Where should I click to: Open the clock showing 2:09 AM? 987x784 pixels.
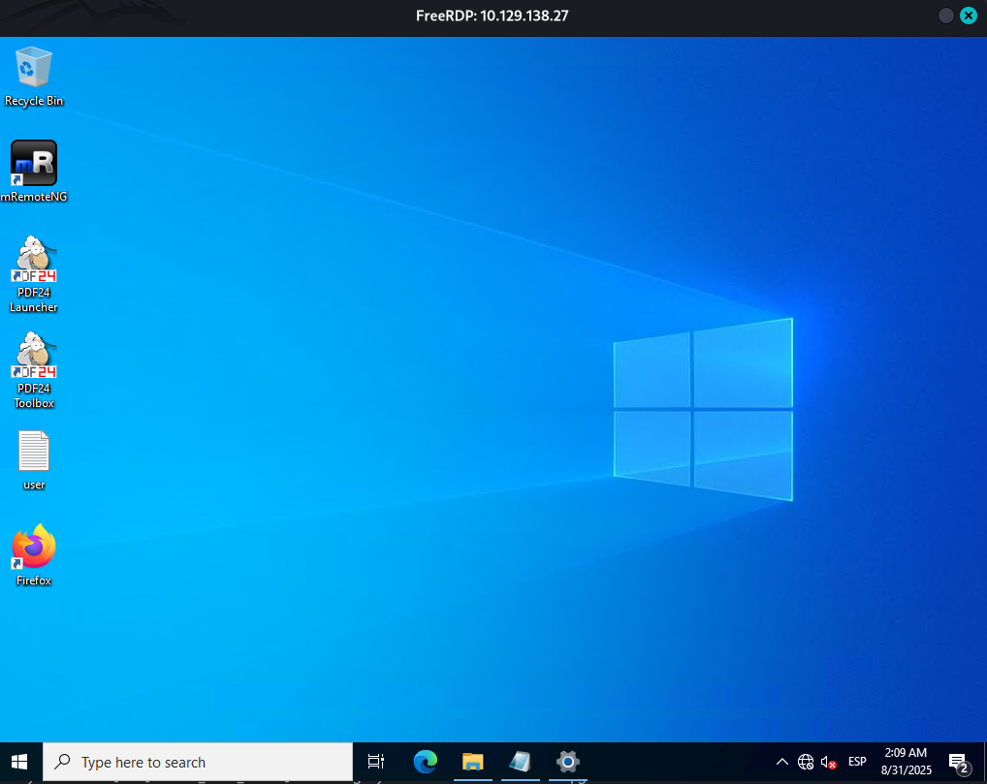906,762
